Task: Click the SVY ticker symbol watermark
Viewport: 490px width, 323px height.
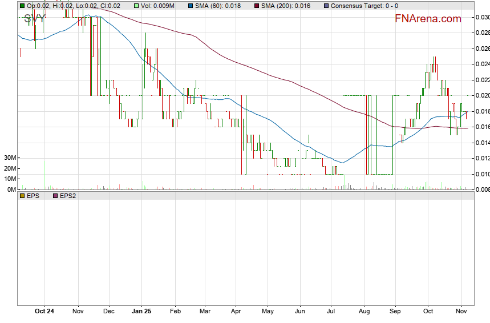Action: [x=35, y=19]
